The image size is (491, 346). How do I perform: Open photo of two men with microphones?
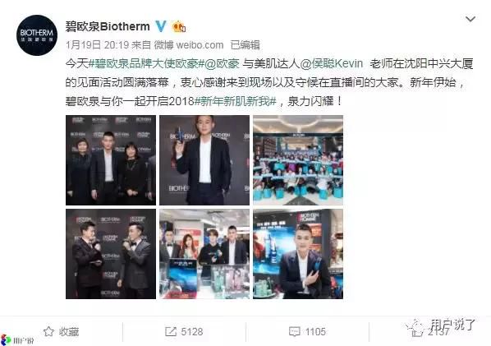point(111,254)
